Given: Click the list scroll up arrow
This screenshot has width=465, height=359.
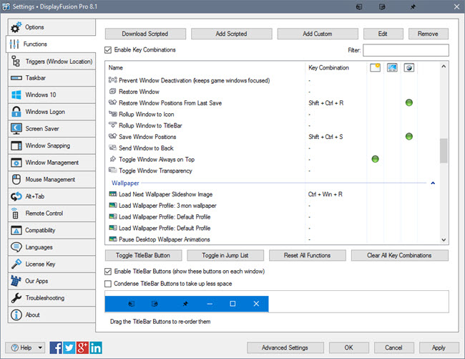Looking at the screenshot, I should 444,67.
